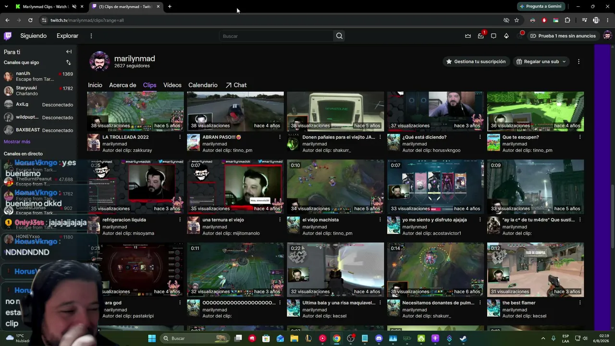Open the Chrome extensions puzzle icon

tap(567, 20)
